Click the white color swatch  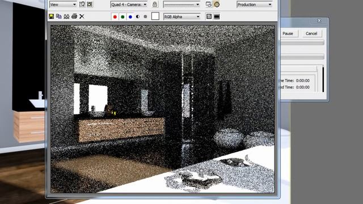click(155, 16)
